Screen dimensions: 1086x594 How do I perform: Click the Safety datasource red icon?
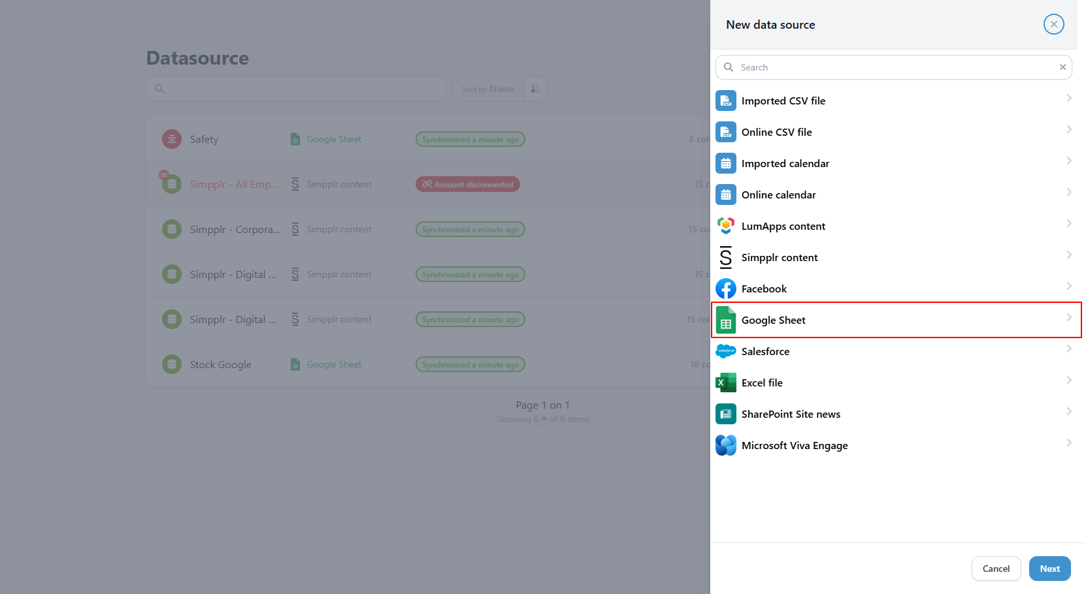(172, 139)
